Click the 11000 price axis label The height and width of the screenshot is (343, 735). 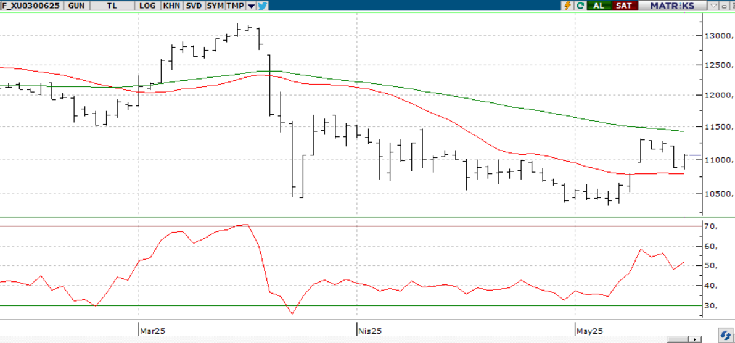coord(718,160)
